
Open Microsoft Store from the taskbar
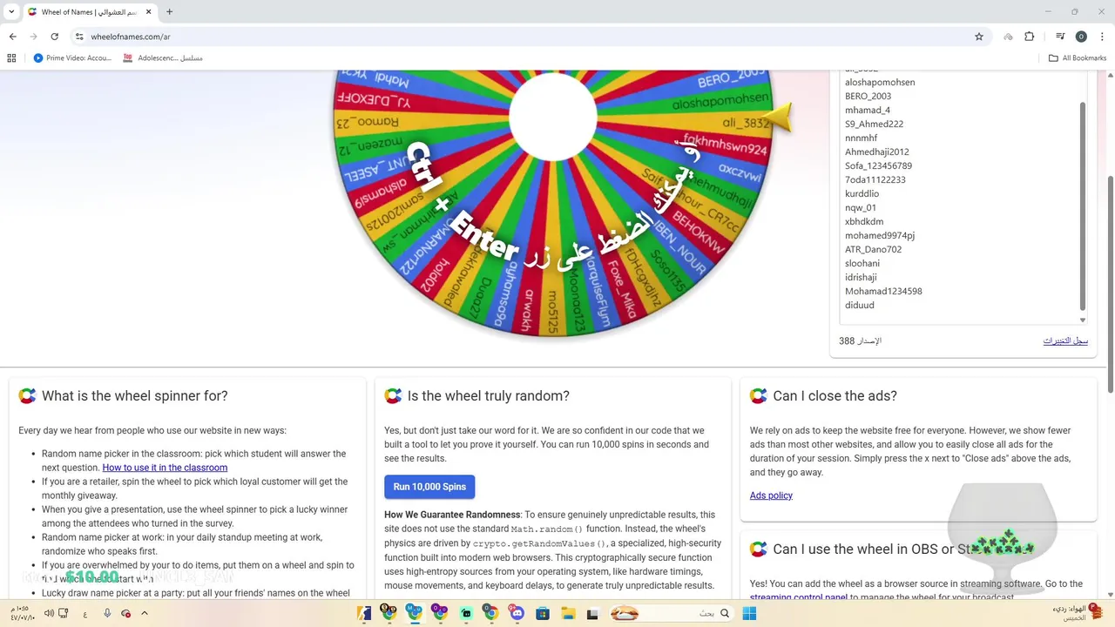pyautogui.click(x=543, y=614)
